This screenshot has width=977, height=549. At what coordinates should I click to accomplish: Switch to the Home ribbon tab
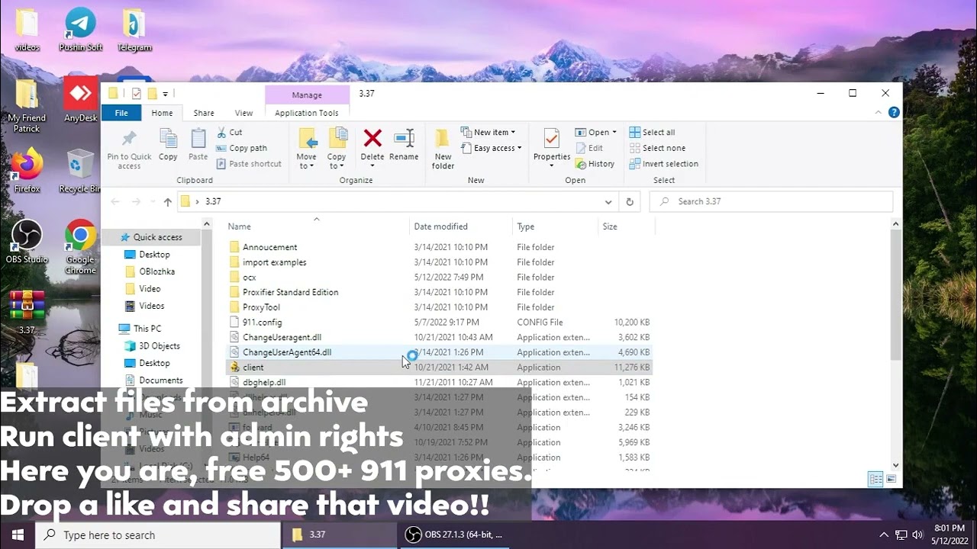(162, 113)
